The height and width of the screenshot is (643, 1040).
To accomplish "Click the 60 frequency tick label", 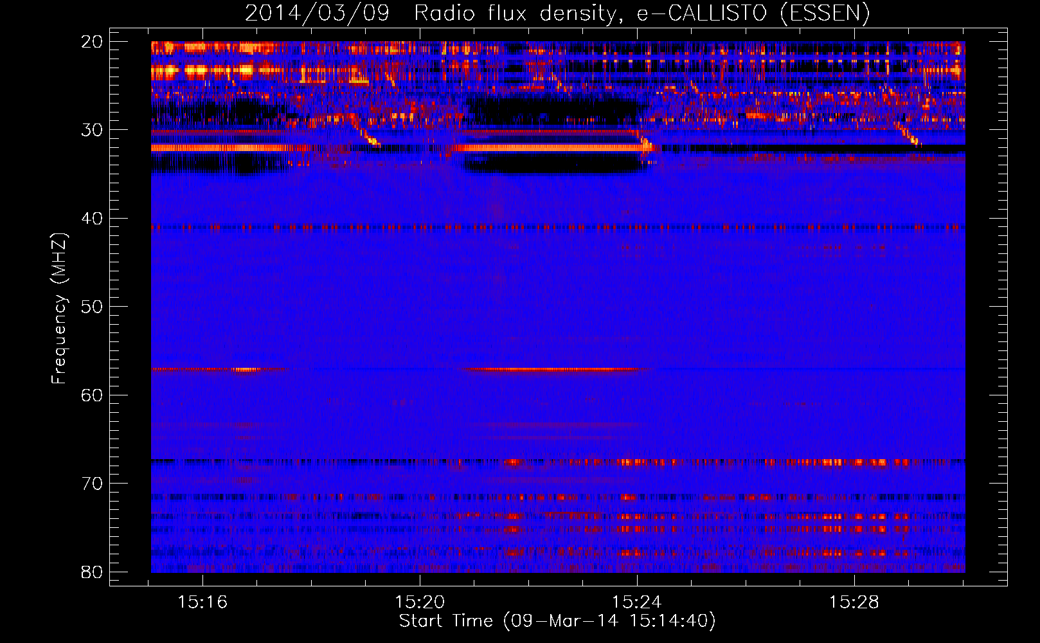I will point(92,395).
